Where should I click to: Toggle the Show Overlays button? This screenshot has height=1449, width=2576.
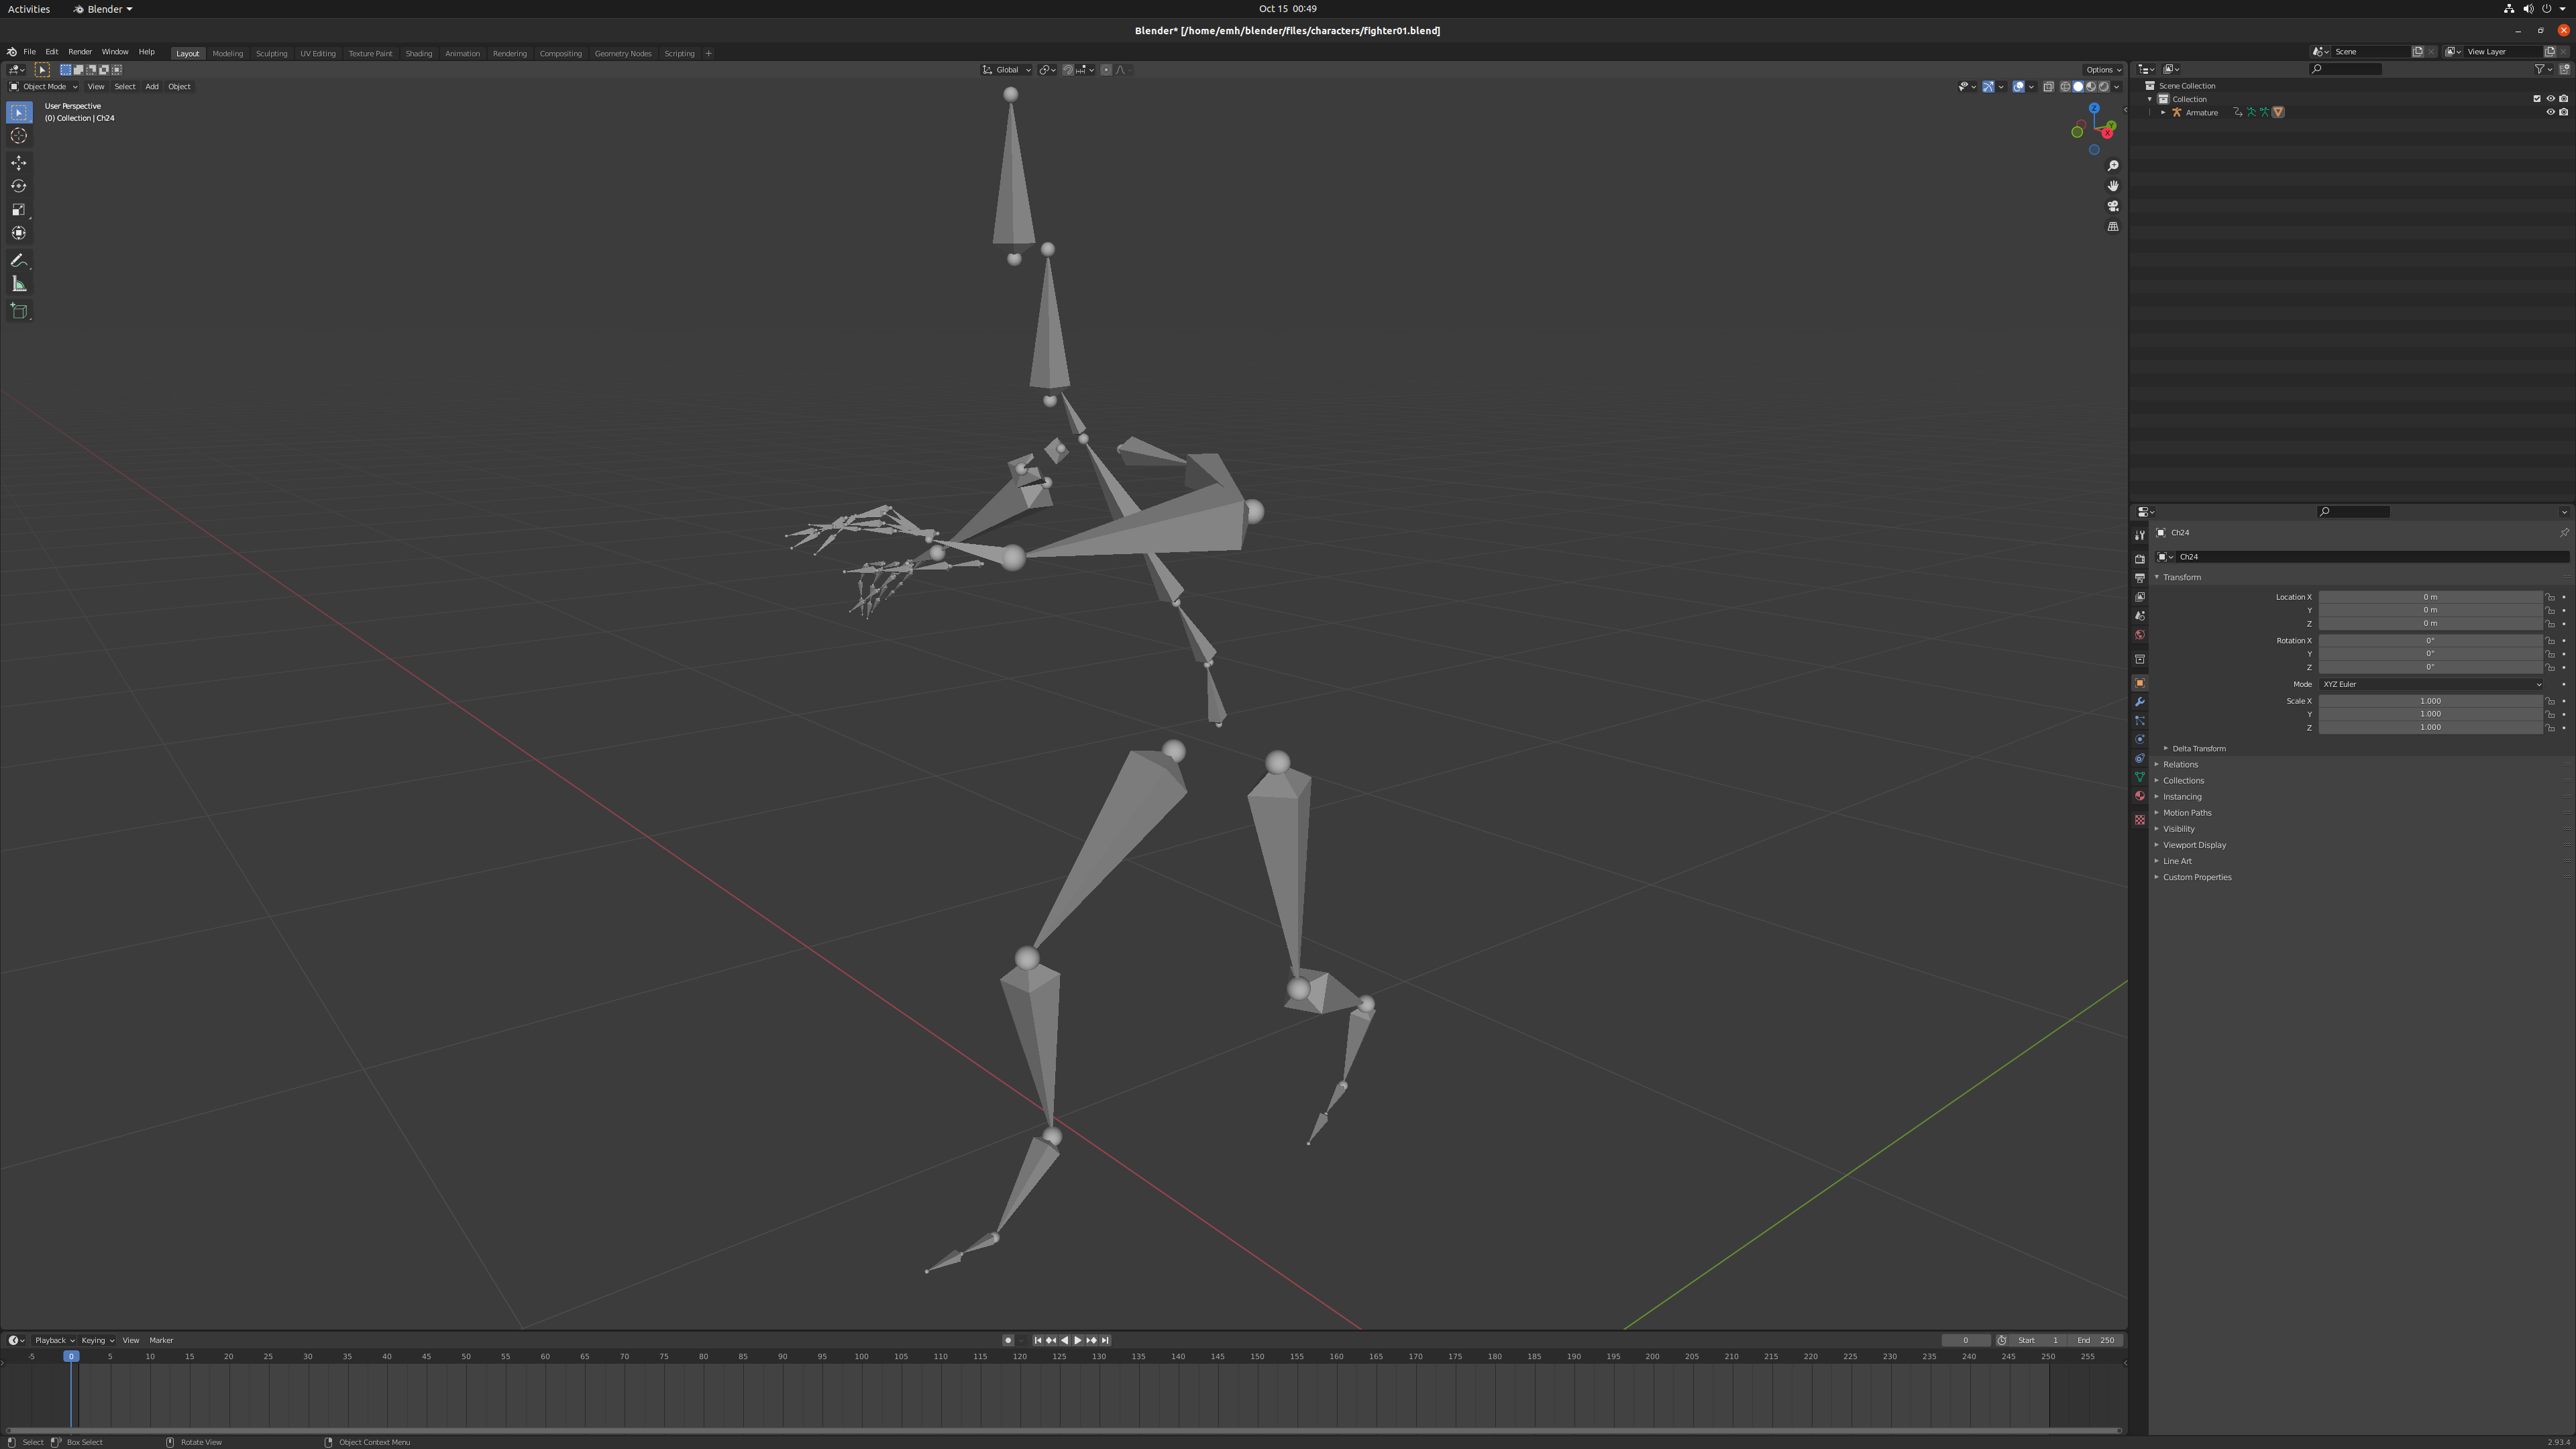pyautogui.click(x=2018, y=87)
